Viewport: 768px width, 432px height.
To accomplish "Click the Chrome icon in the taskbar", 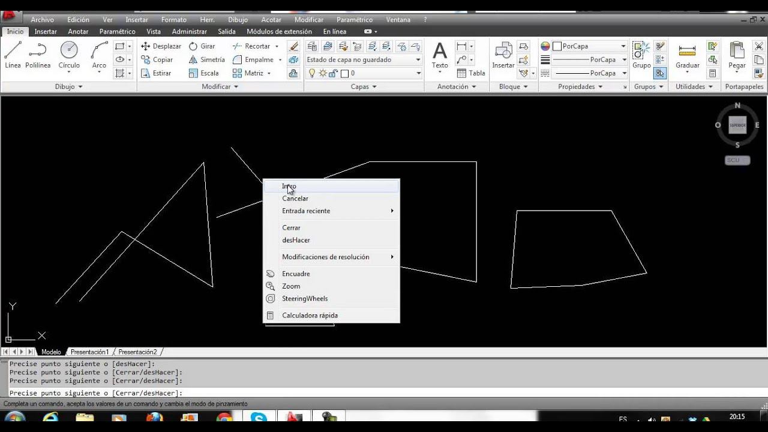I will tap(224, 419).
